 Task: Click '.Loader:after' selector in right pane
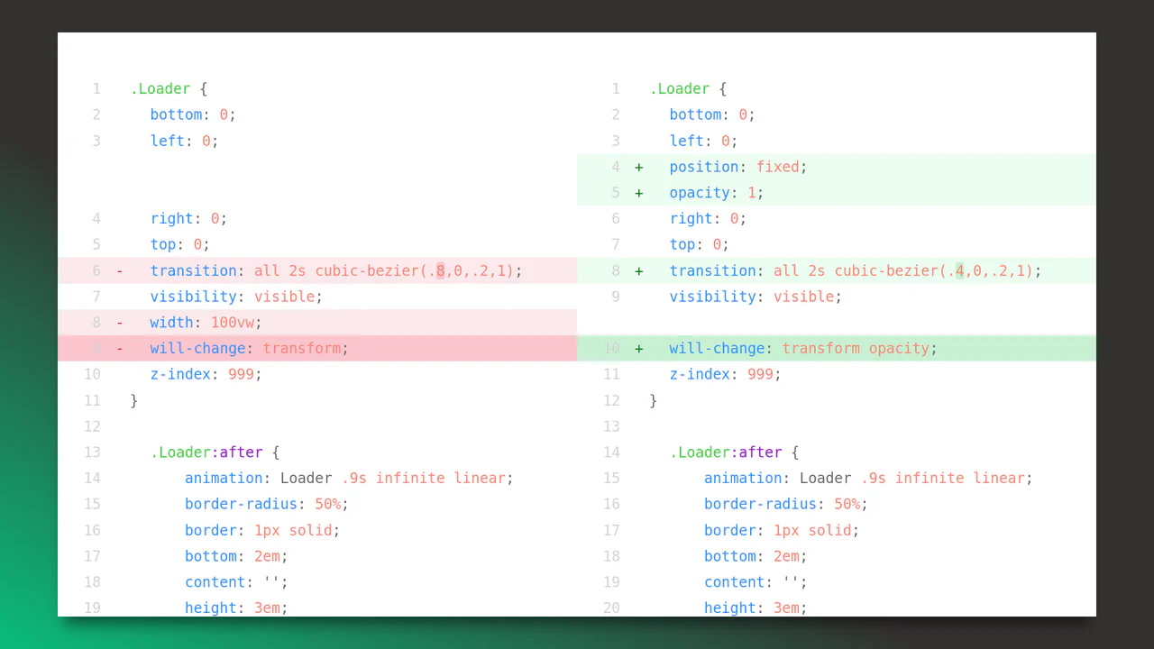[x=726, y=452]
